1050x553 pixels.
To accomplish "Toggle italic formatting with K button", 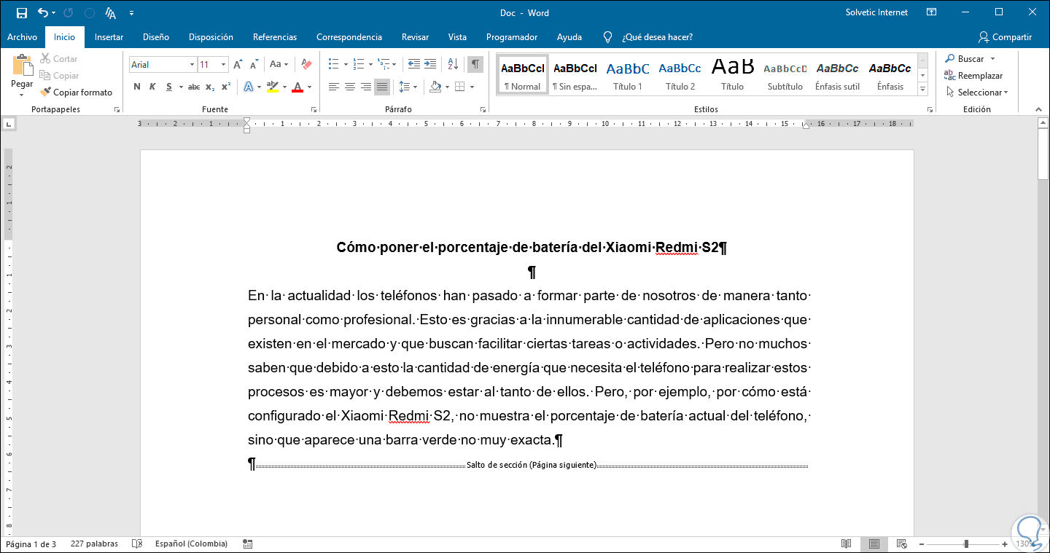I will click(x=152, y=87).
